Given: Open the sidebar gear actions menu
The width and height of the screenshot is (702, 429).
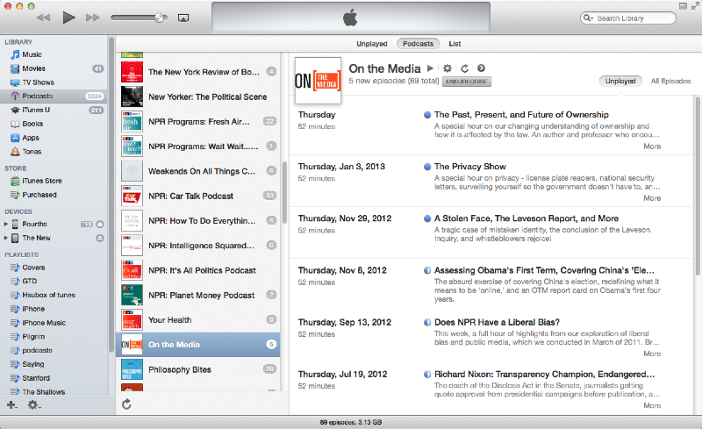Looking at the screenshot, I should coord(34,404).
